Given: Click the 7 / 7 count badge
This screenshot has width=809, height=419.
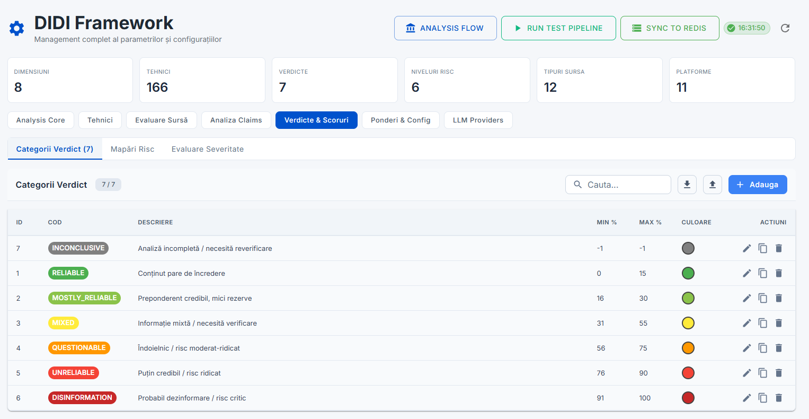Looking at the screenshot, I should coord(109,185).
